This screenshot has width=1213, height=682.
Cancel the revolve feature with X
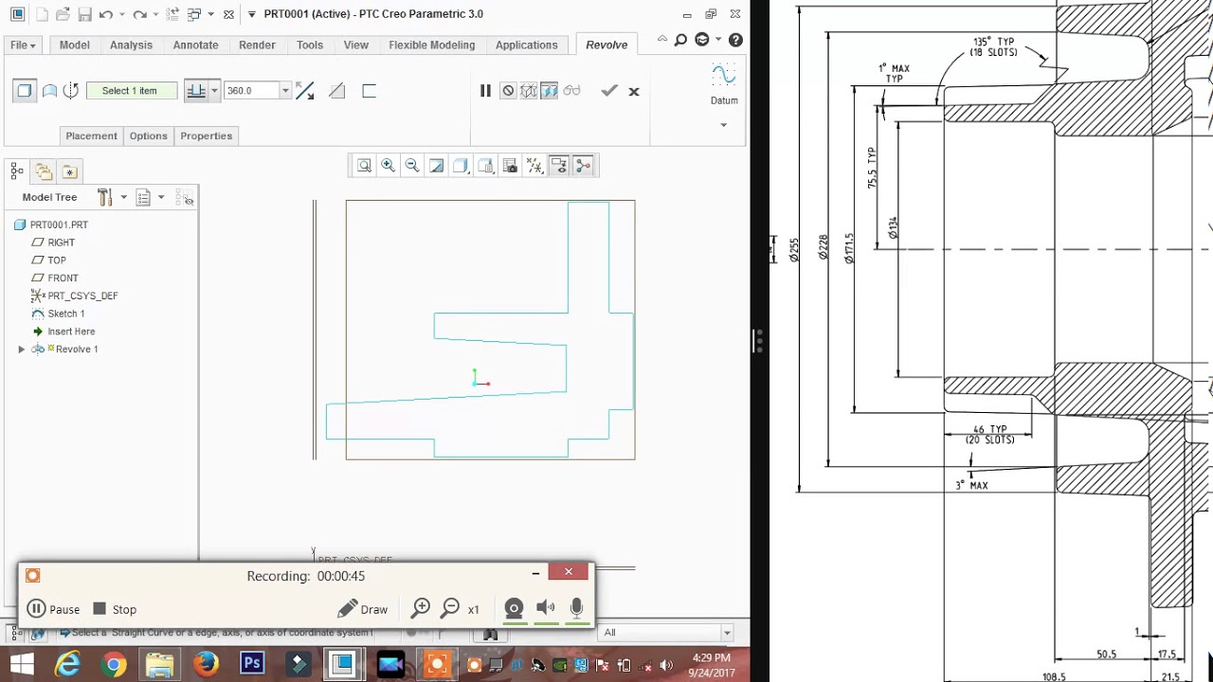[x=634, y=92]
